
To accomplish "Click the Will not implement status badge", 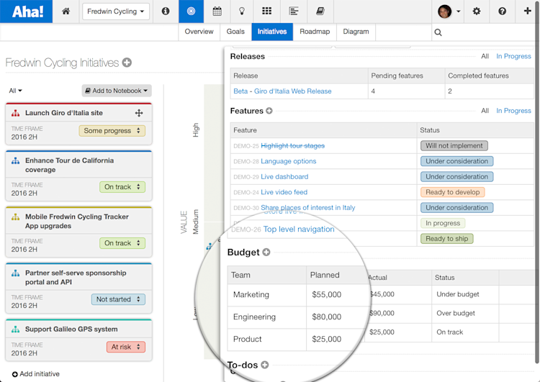I will click(454, 146).
